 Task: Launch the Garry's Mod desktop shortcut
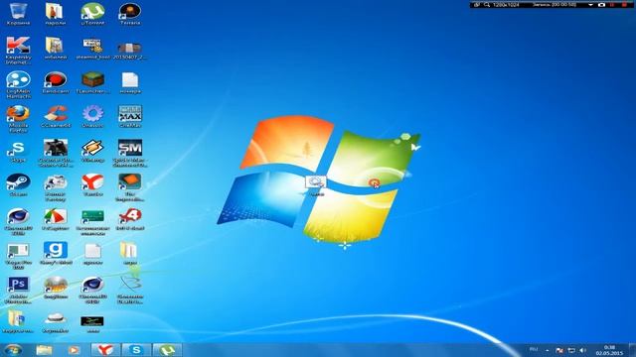[x=56, y=254]
